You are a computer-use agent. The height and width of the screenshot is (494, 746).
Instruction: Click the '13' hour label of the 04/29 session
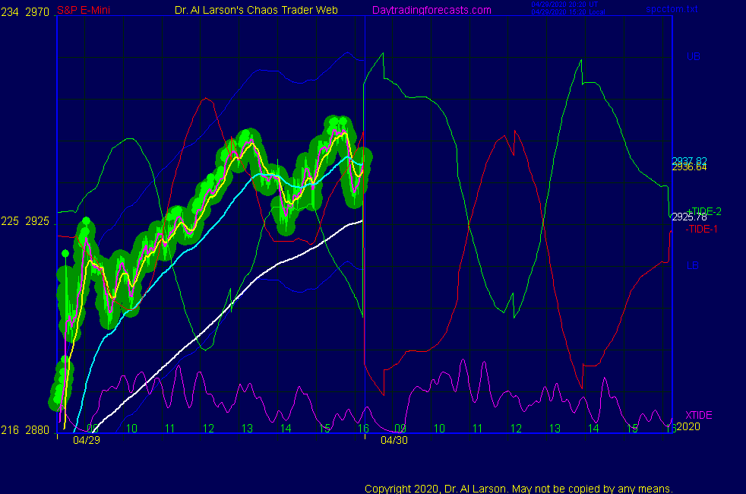[x=247, y=429]
